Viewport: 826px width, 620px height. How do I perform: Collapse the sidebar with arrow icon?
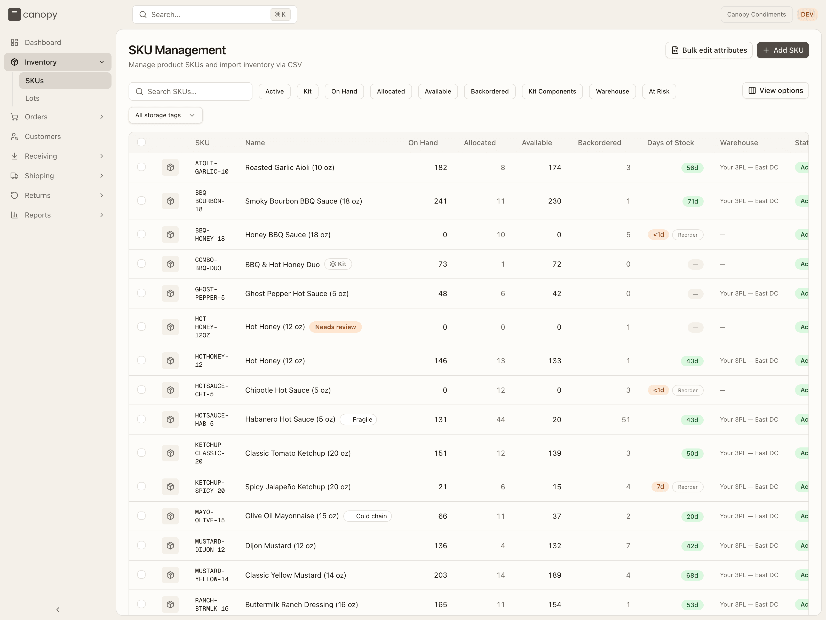pyautogui.click(x=58, y=609)
